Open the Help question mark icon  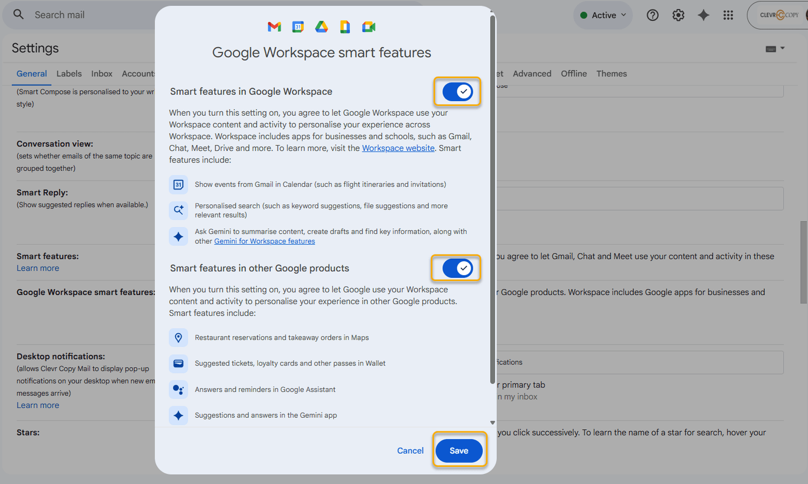pyautogui.click(x=652, y=15)
